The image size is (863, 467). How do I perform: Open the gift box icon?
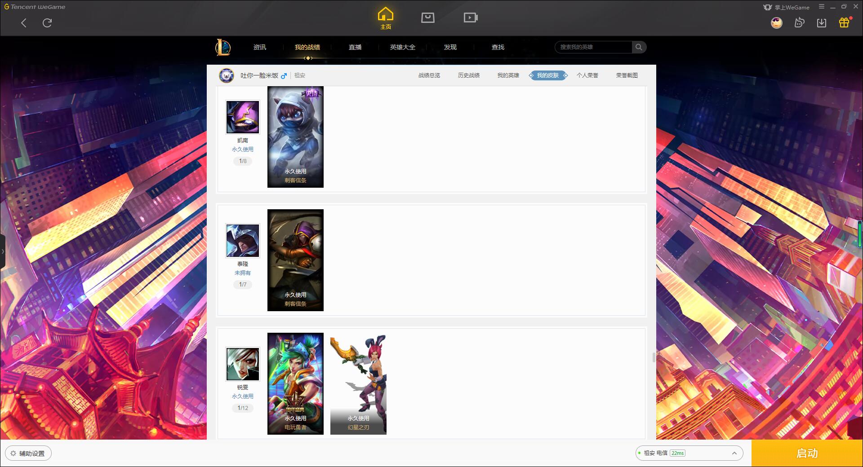(x=844, y=23)
